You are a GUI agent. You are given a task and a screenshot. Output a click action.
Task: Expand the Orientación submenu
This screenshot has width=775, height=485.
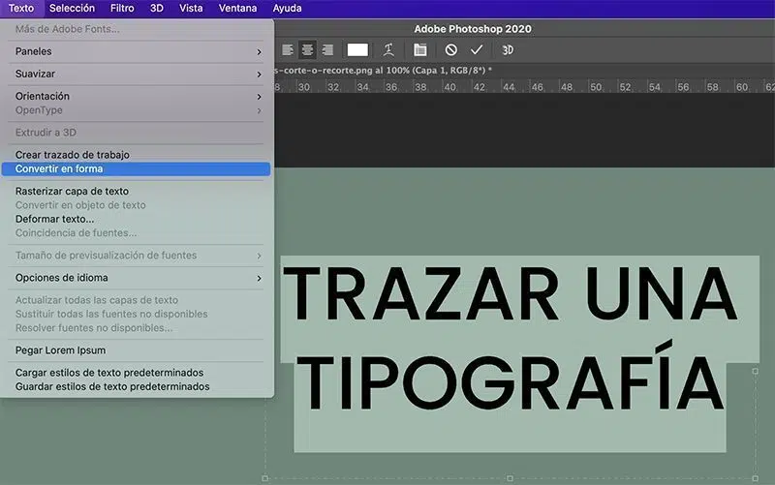click(x=137, y=96)
